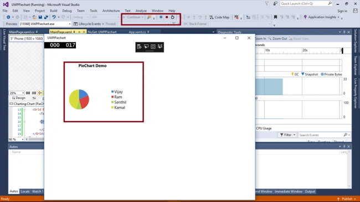Click Publish in the status bar

point(347,199)
